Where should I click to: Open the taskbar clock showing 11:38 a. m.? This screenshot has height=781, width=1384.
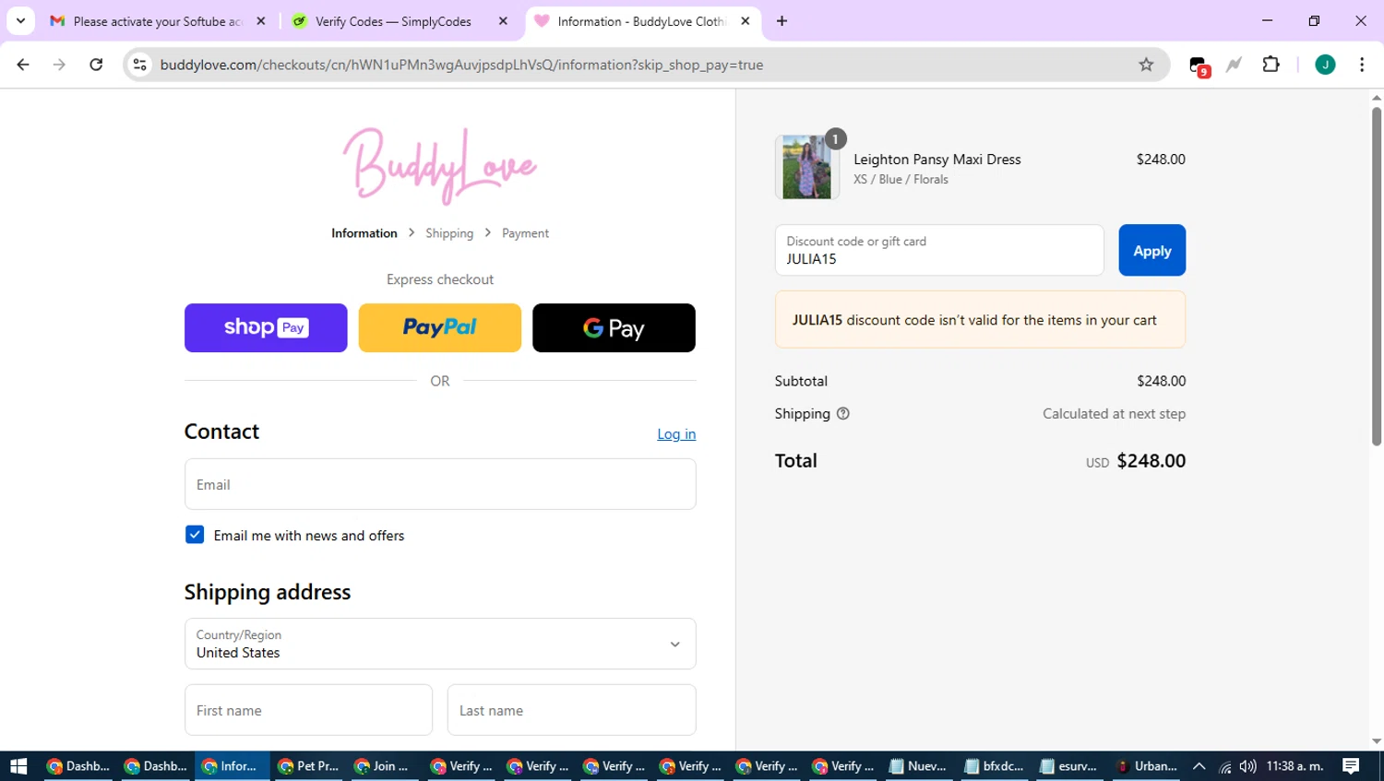(x=1295, y=766)
